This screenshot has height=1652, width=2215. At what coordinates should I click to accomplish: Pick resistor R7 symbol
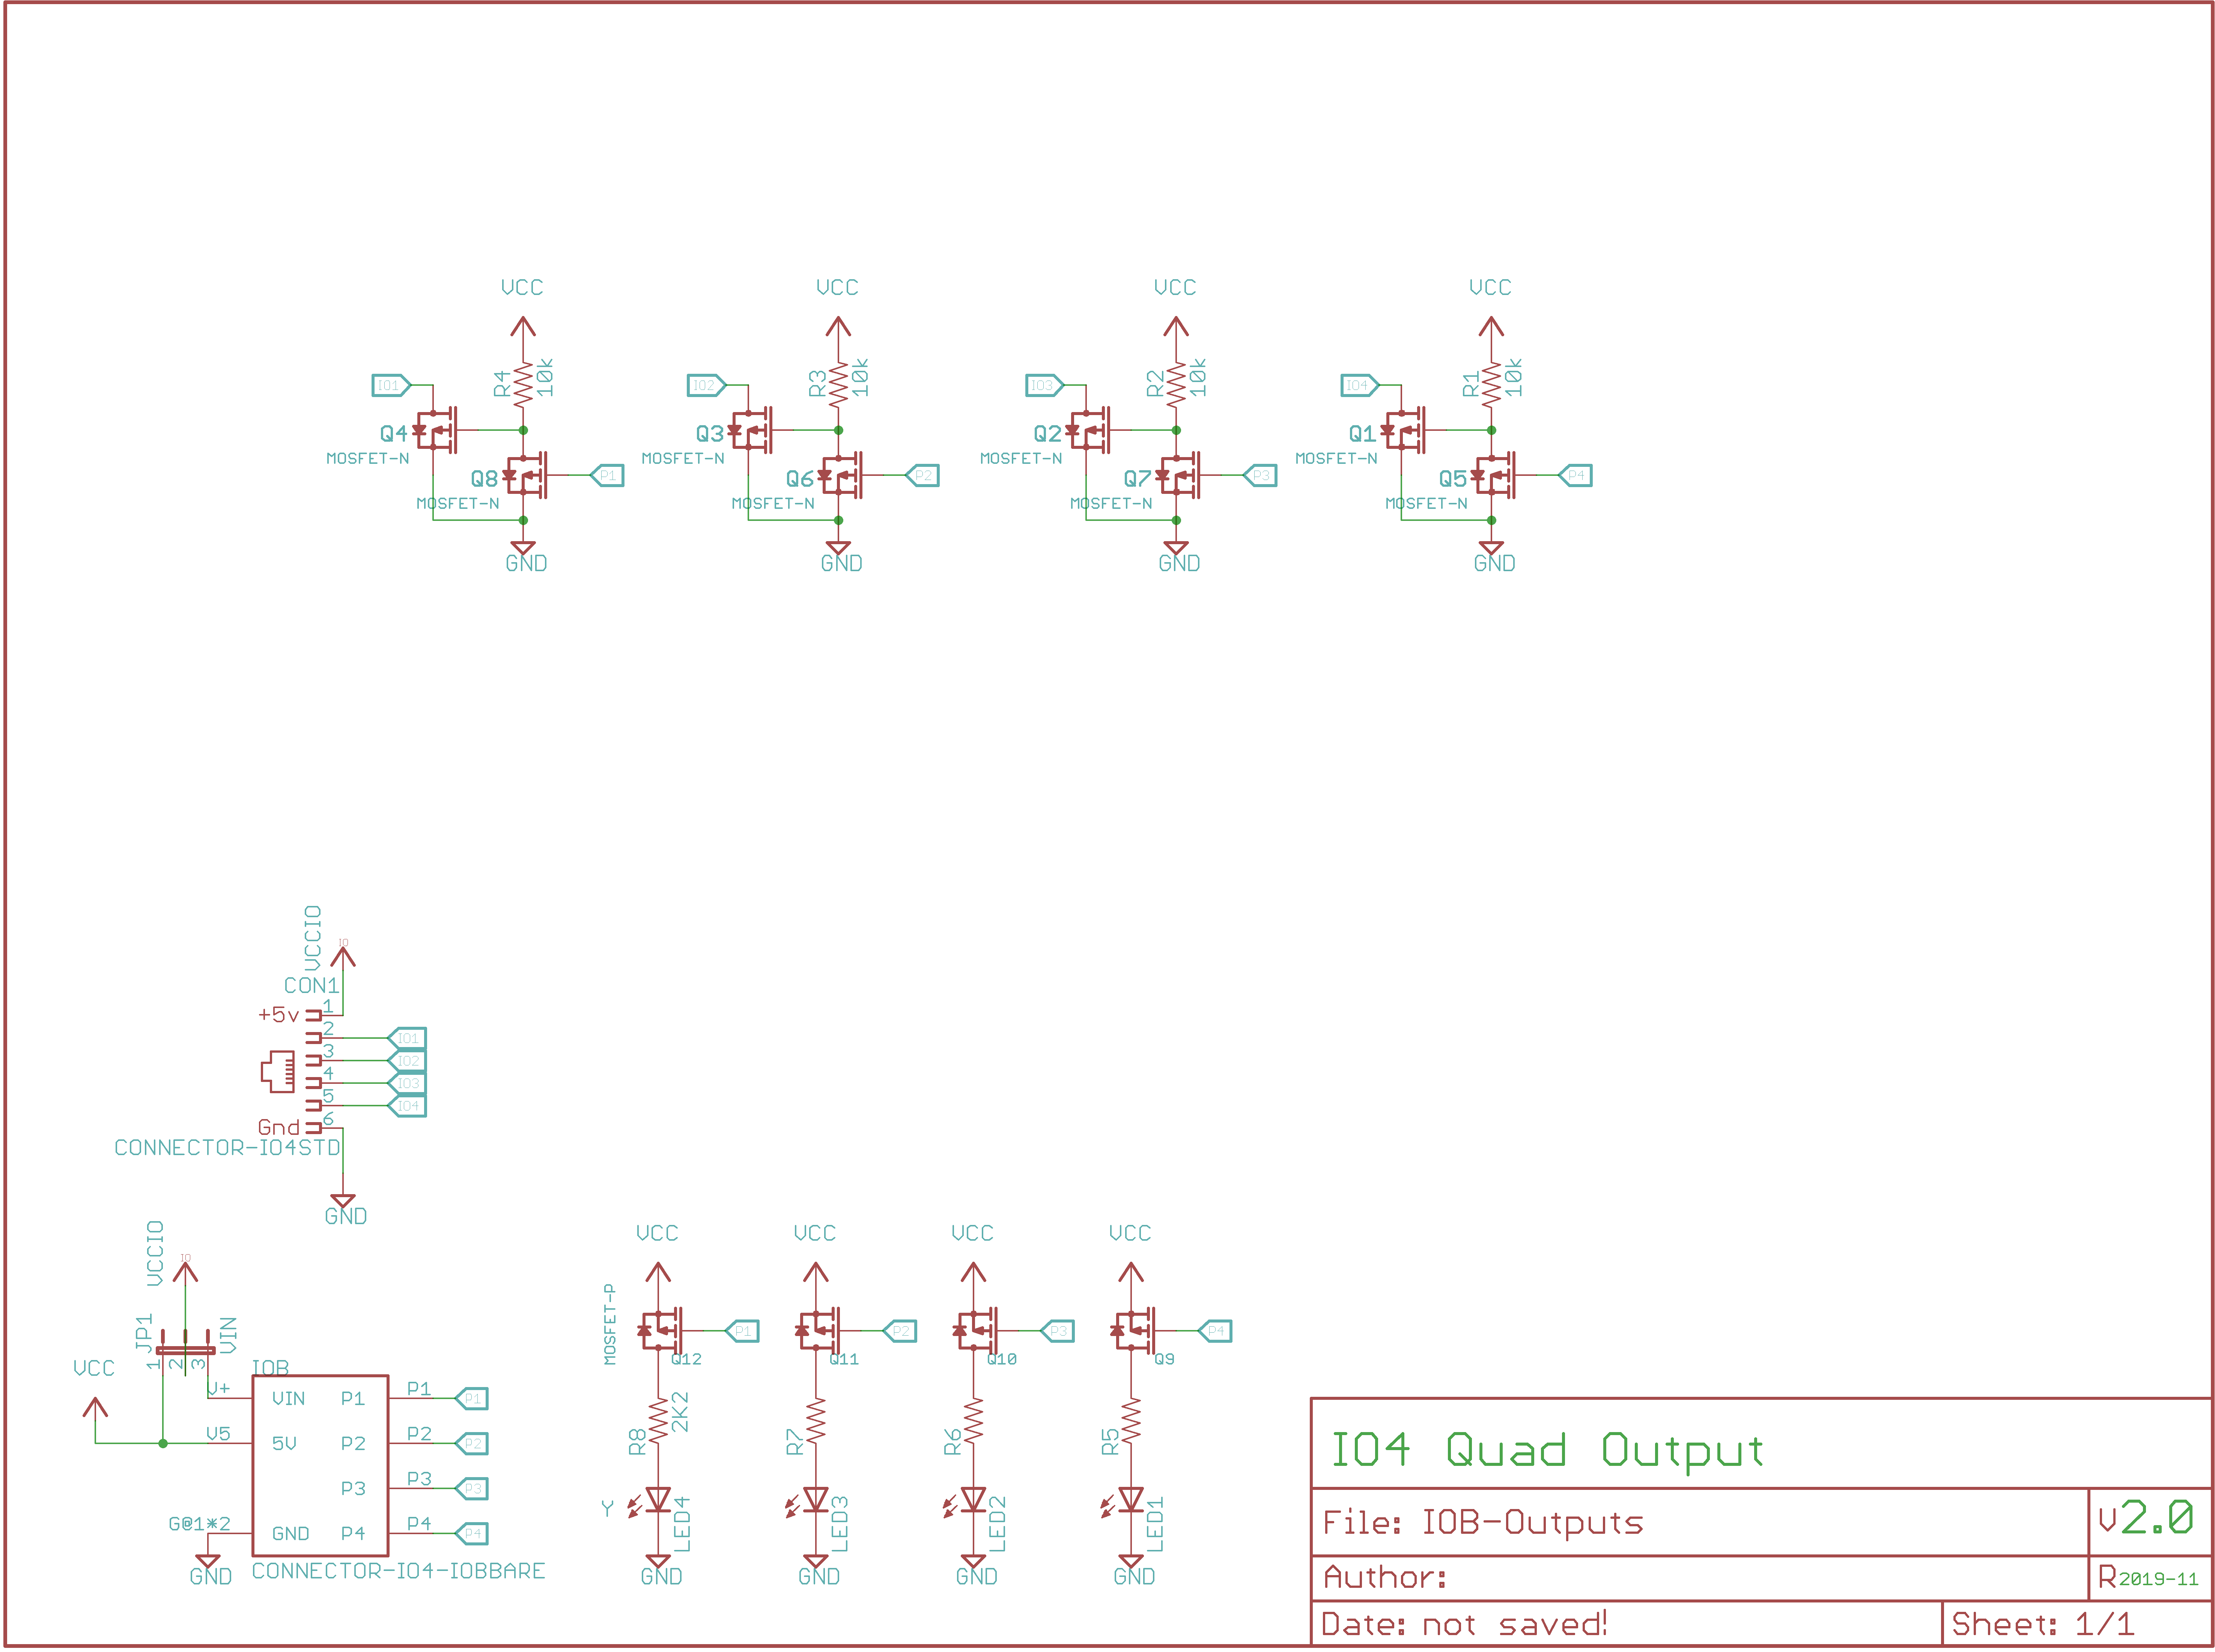816,1421
